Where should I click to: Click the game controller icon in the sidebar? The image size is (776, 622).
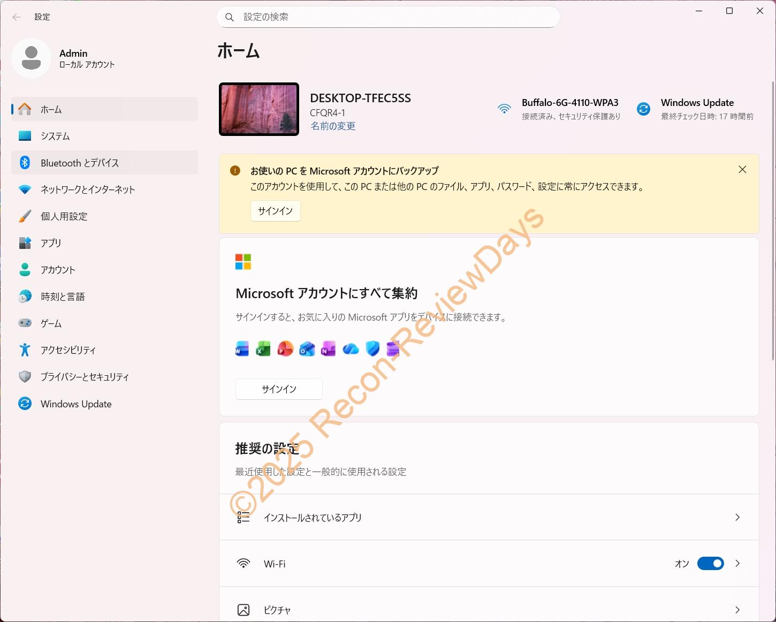(25, 323)
